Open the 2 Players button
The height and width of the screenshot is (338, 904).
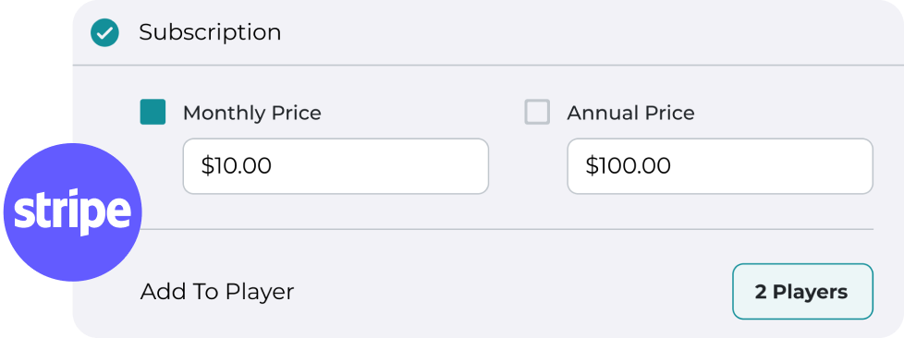coord(802,291)
